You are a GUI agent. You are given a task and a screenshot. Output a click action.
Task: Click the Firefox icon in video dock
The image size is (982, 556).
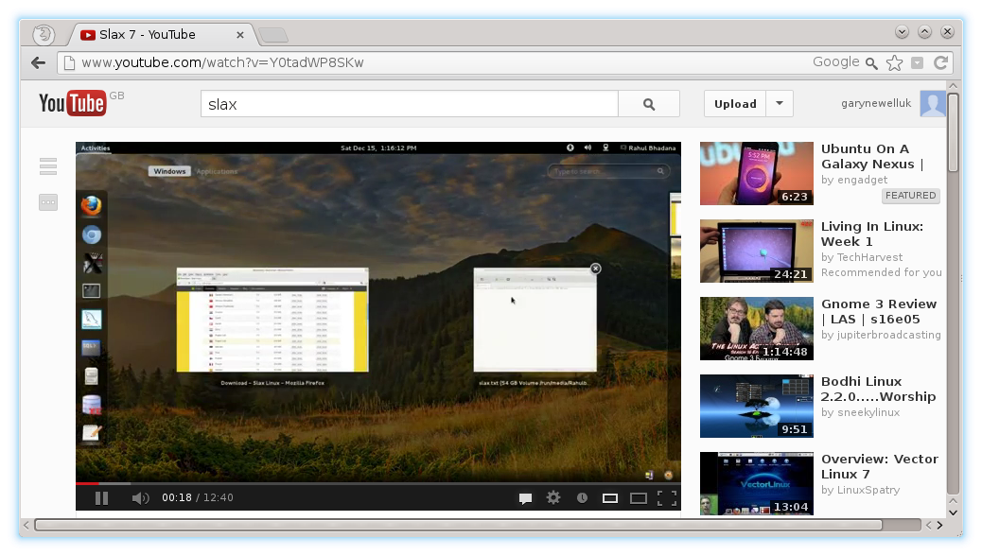pyautogui.click(x=92, y=205)
